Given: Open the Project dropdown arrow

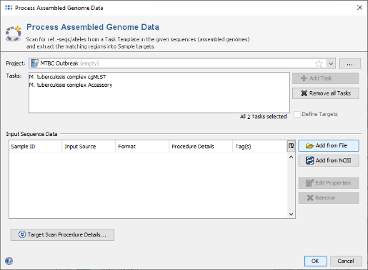Looking at the screenshot, I should coord(331,63).
